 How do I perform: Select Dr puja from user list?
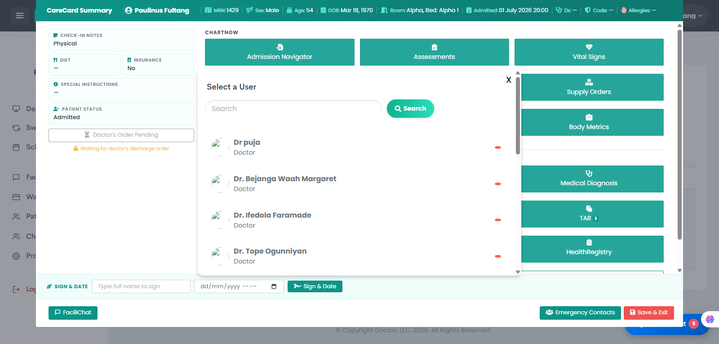356,147
